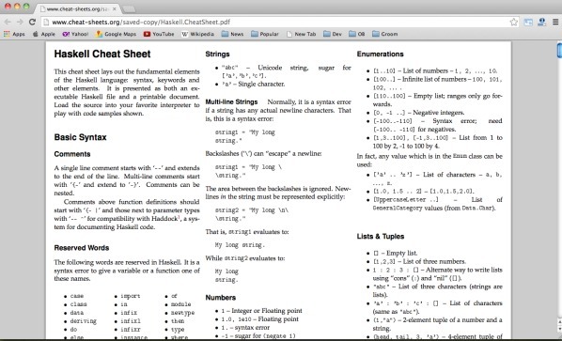Viewport: 562px width, 341px height.
Task: Click the vertical scrollbar thumb
Action: click(x=559, y=50)
